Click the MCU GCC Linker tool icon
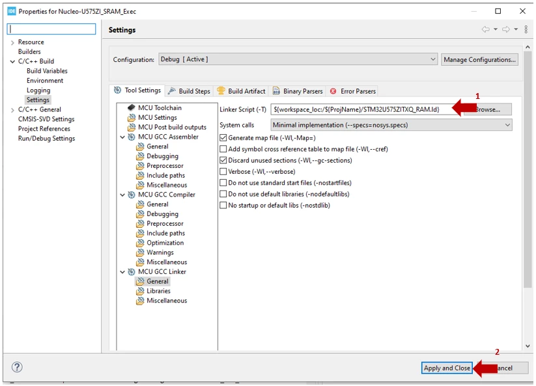Viewport: 536px width, 386px height. [132, 272]
